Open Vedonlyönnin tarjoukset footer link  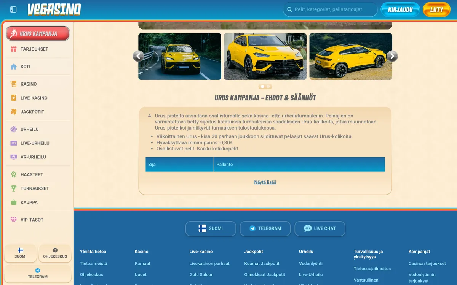(x=422, y=278)
